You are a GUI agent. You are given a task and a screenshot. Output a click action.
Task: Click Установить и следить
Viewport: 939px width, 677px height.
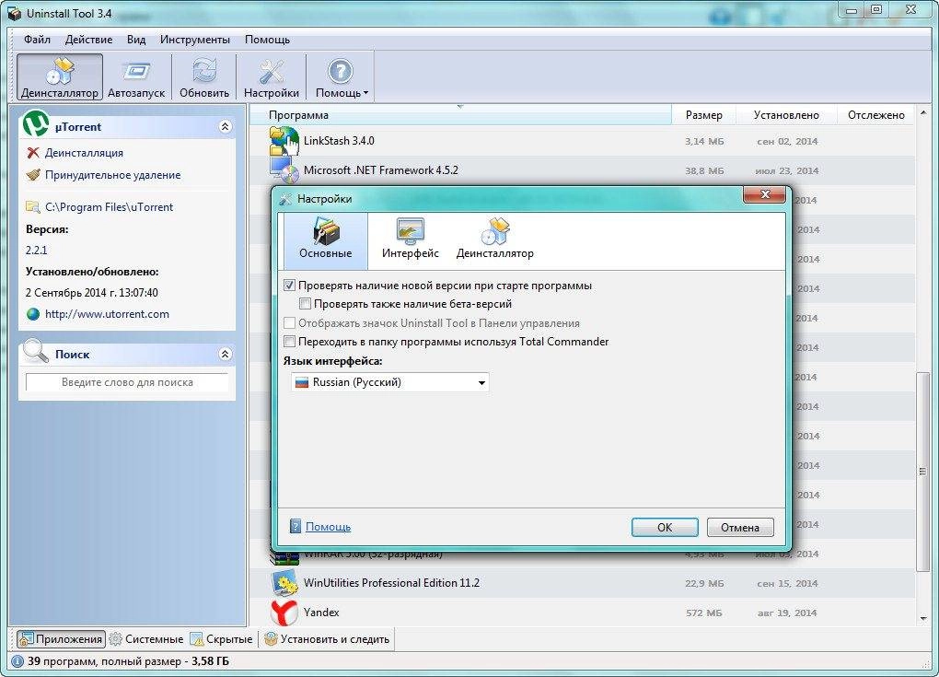327,639
